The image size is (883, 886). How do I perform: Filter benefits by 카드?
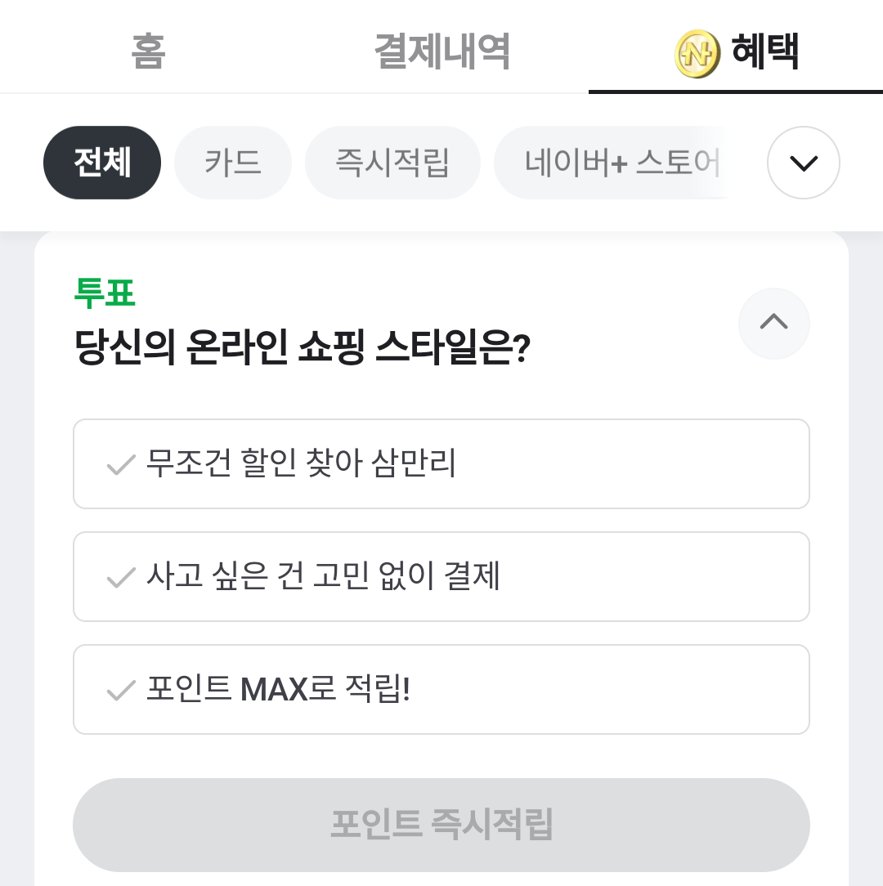coord(233,163)
